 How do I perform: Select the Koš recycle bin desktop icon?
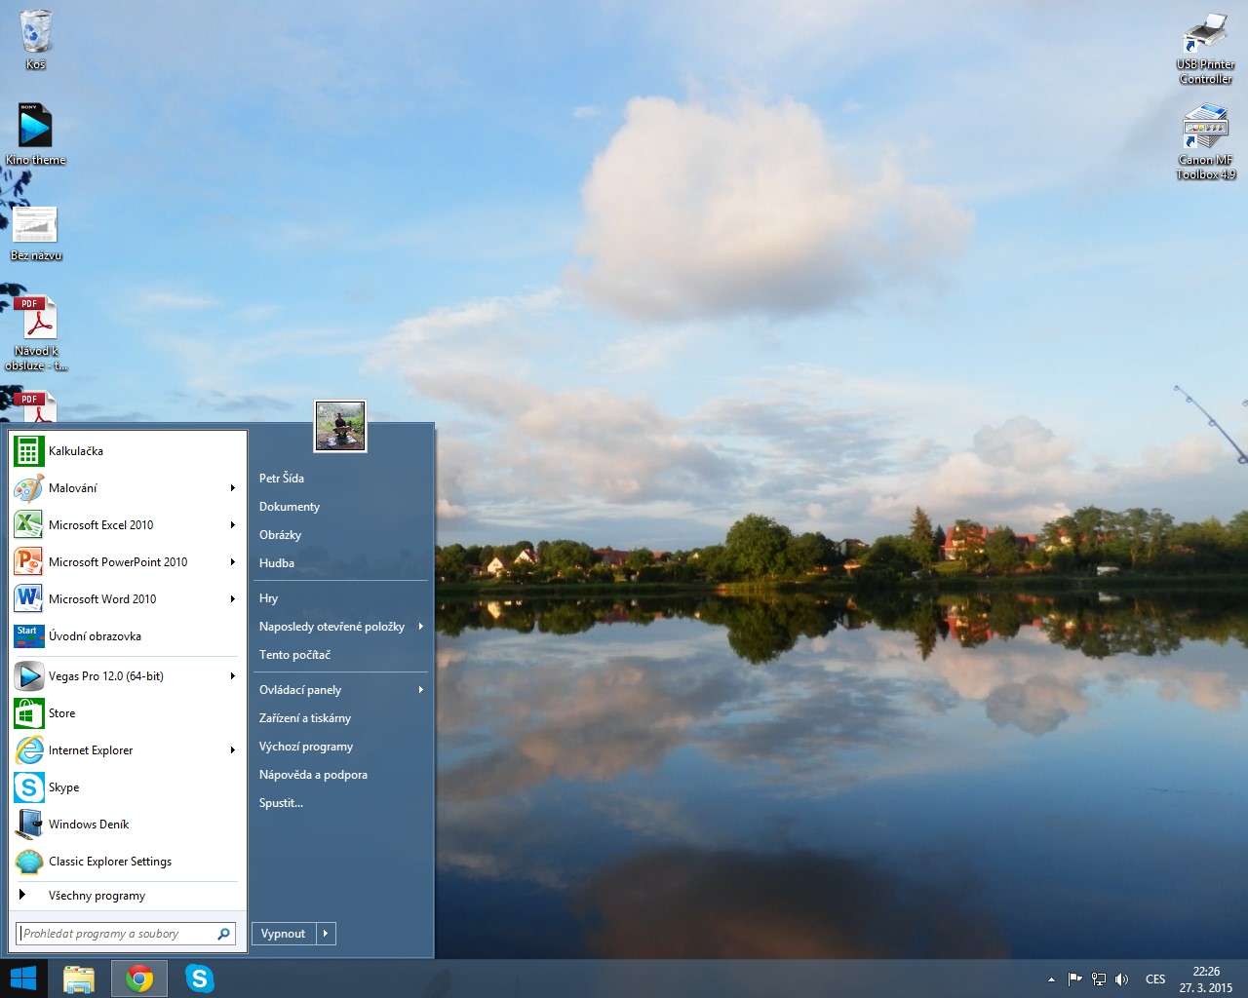pos(36,39)
